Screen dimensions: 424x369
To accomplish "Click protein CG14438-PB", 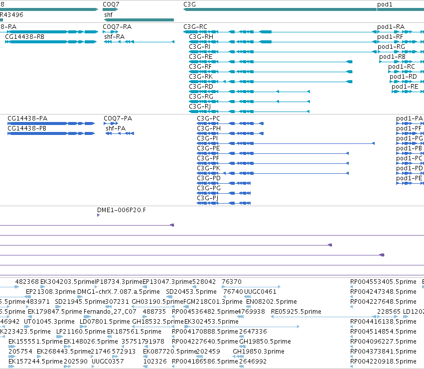I will coord(27,128).
